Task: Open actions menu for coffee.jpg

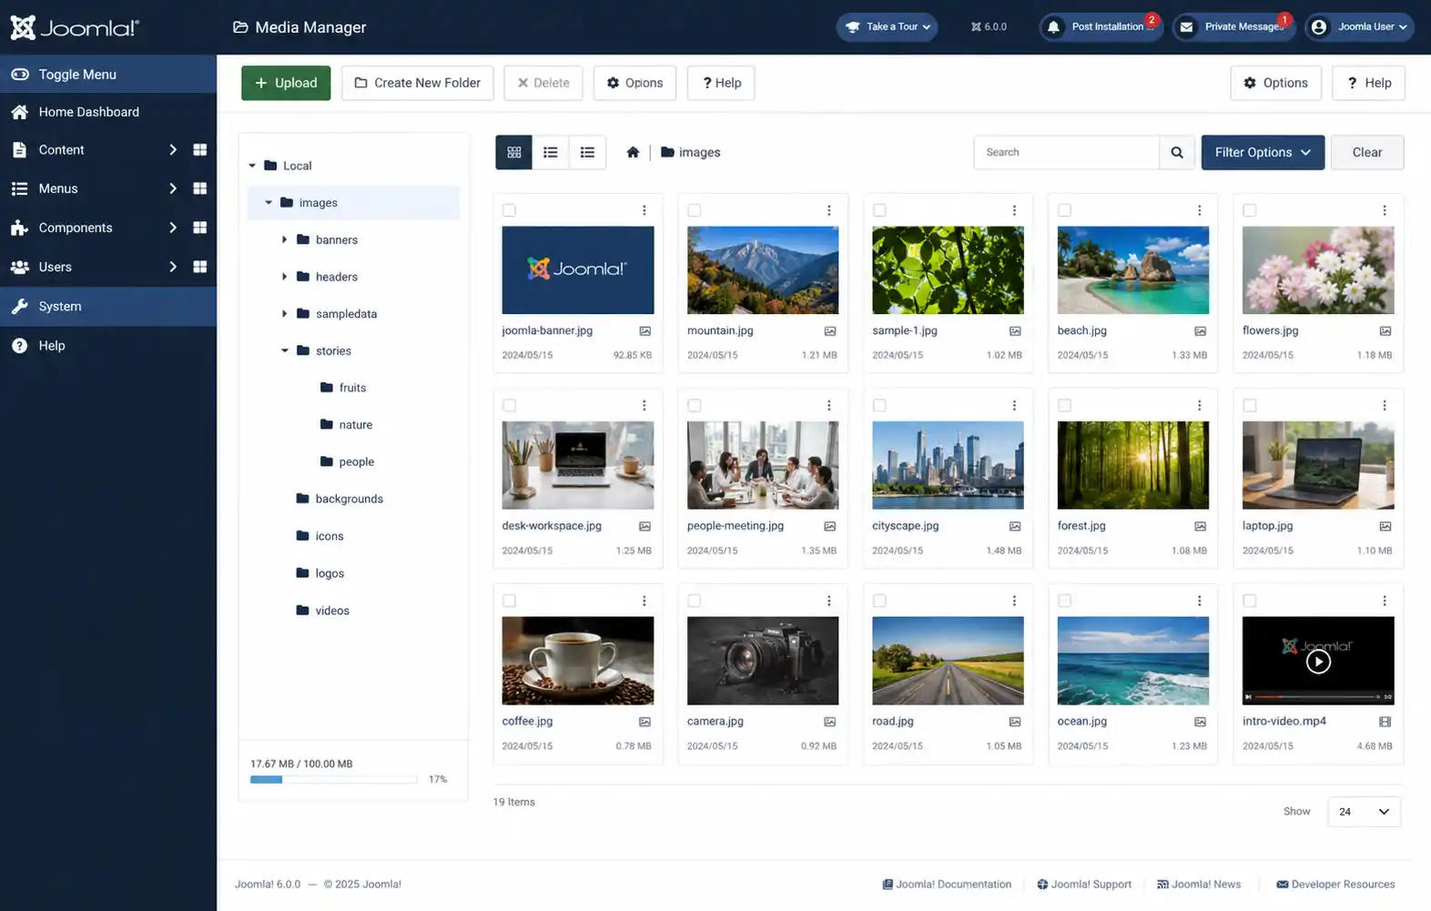Action: (644, 601)
